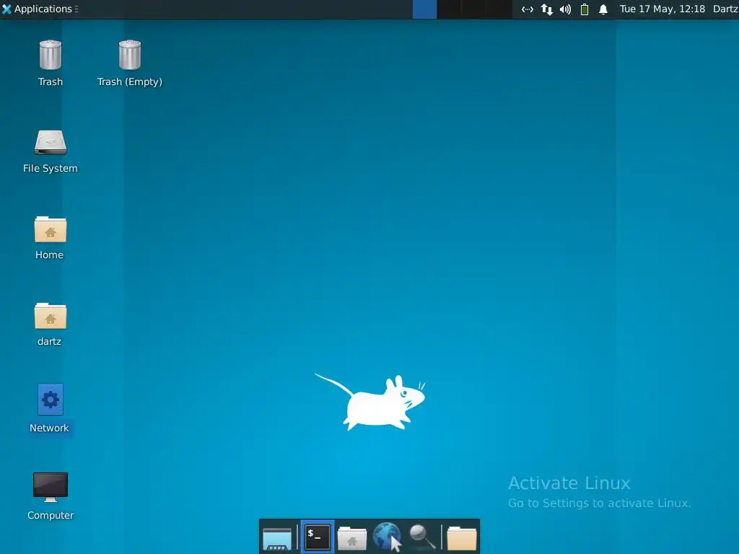
Task: Select the Trash (Empty) desktop icon
Action: click(130, 55)
